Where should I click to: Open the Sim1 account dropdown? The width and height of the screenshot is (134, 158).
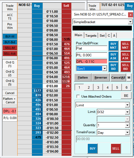pyautogui.click(x=105, y=69)
